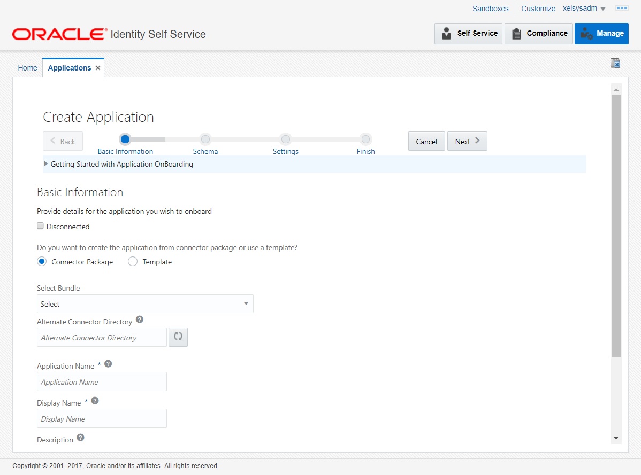Select the Applications tab
The image size is (641, 475).
click(69, 67)
